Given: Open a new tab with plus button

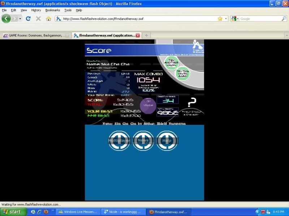Looking at the screenshot, I should tap(146, 35).
